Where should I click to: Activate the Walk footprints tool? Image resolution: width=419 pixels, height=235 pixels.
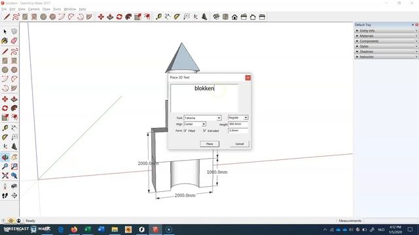[x=5, y=196]
